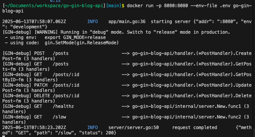Click the terminal cursor block at bottom
The width and height of the screenshot is (255, 137).
coord(3,136)
